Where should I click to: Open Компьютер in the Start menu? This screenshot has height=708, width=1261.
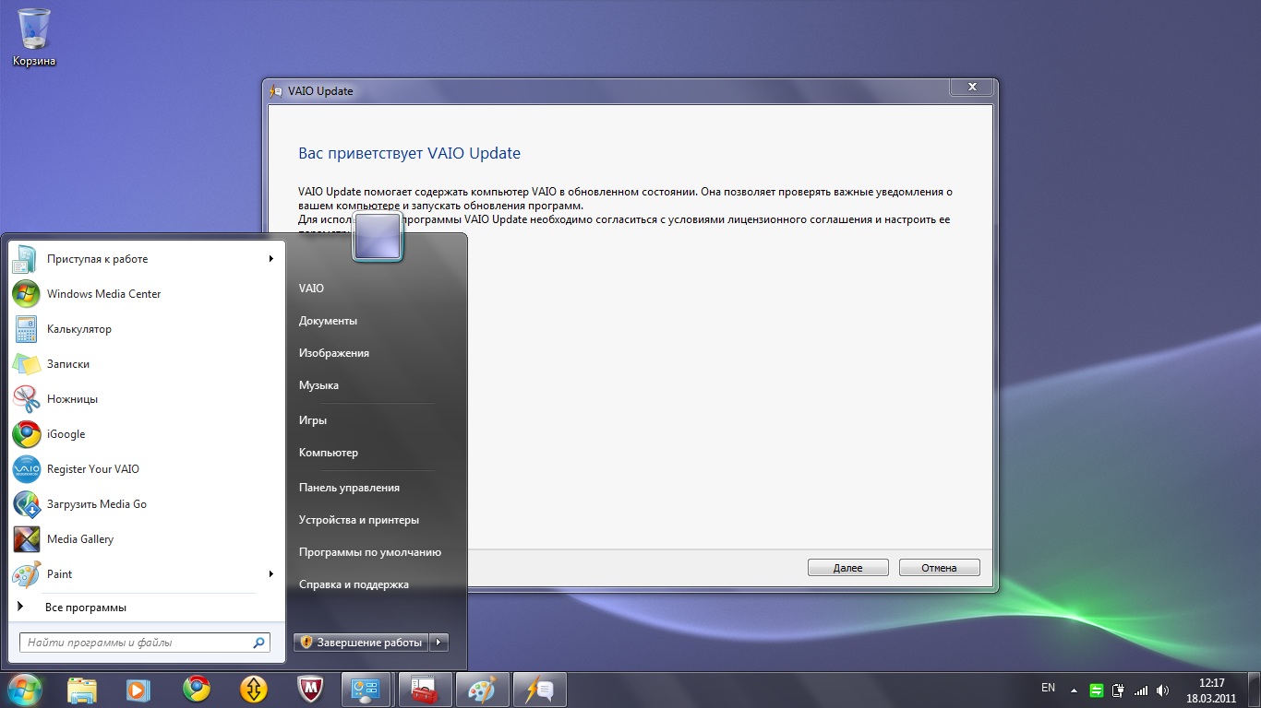coord(328,453)
